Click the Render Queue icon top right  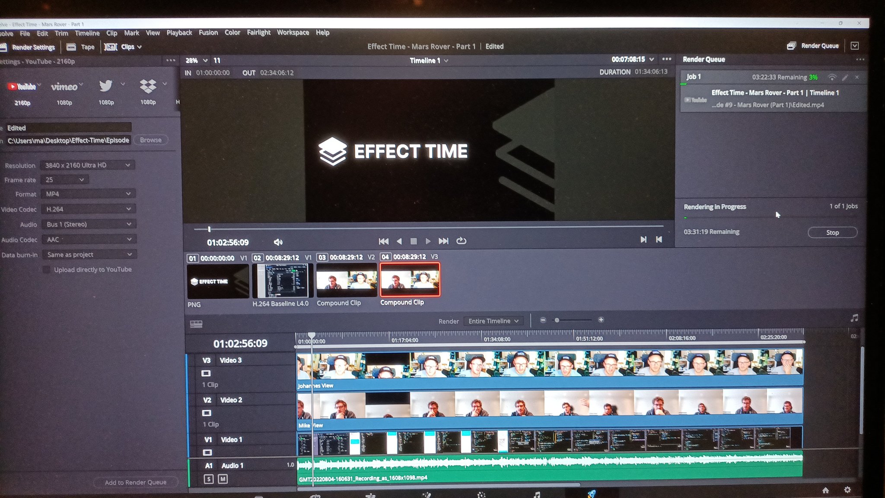pos(791,45)
